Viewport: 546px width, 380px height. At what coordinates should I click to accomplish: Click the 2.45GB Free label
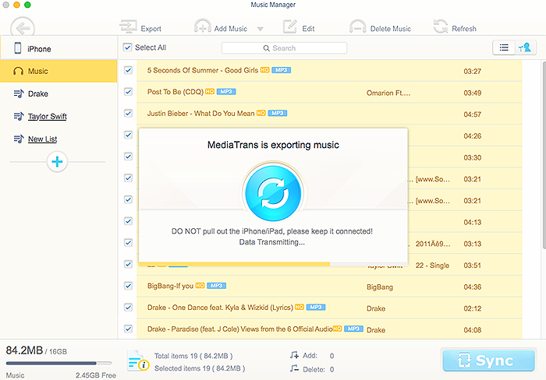coord(95,375)
